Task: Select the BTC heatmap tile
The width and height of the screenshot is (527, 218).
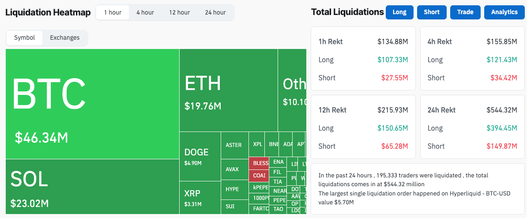Action: click(x=92, y=104)
